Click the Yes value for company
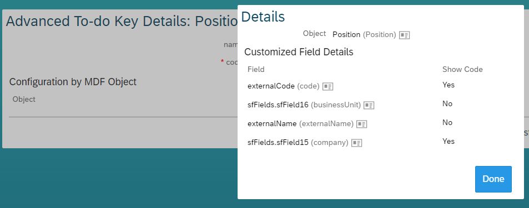This screenshot has width=529, height=208. click(449, 142)
